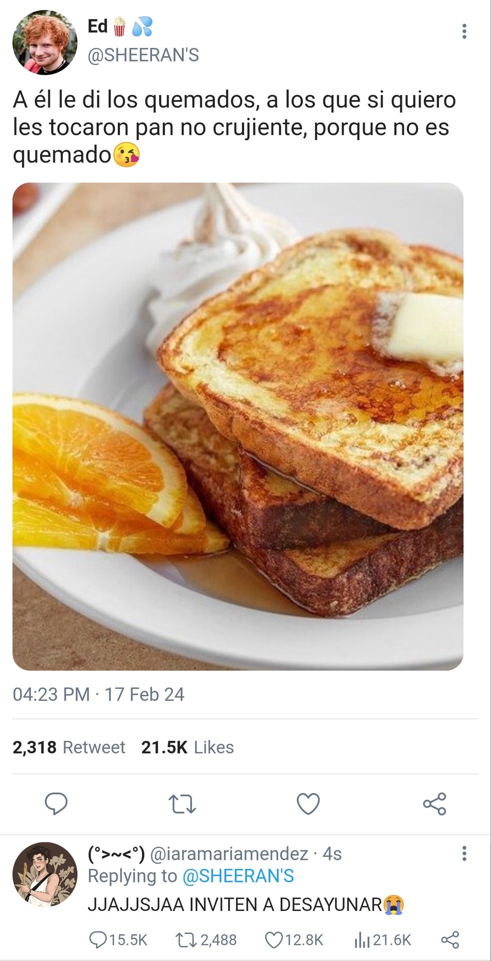Tap the reply speech bubble under the tweet

56,804
